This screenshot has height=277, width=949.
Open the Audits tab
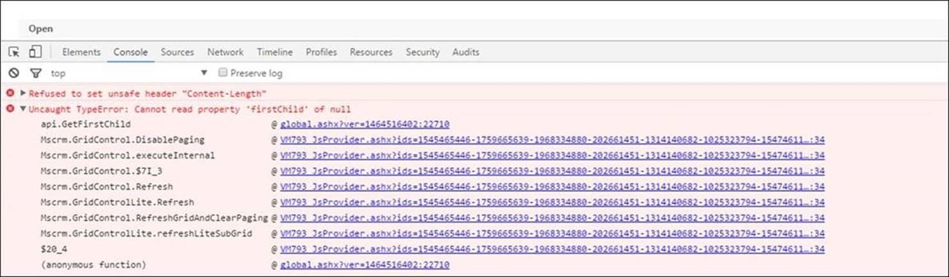(x=465, y=52)
